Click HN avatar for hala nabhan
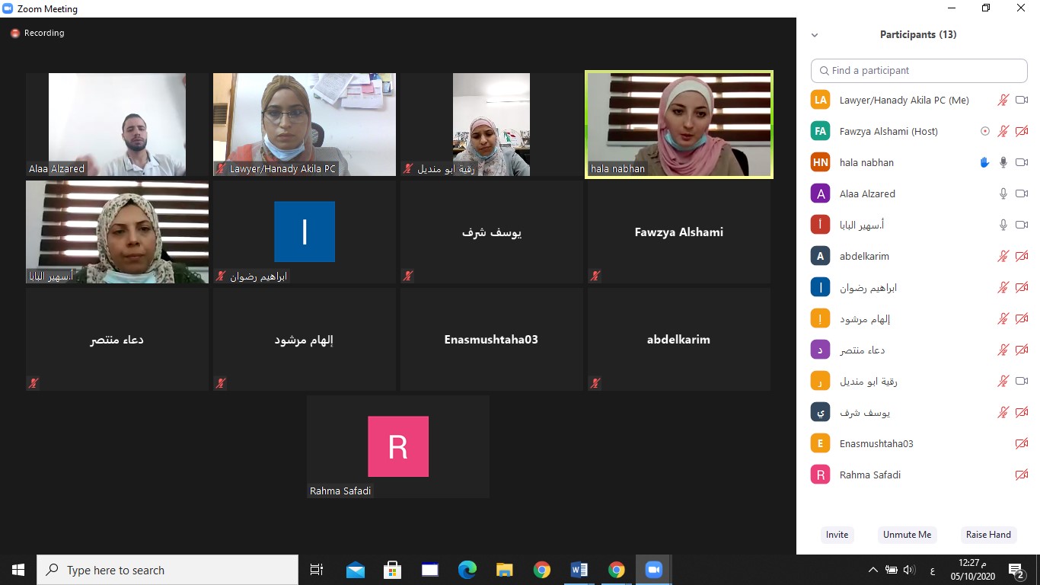This screenshot has width=1040, height=585. (820, 162)
